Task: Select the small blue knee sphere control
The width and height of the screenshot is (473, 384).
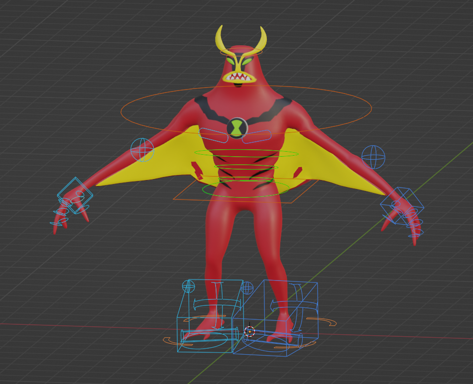Action: click(x=247, y=288)
